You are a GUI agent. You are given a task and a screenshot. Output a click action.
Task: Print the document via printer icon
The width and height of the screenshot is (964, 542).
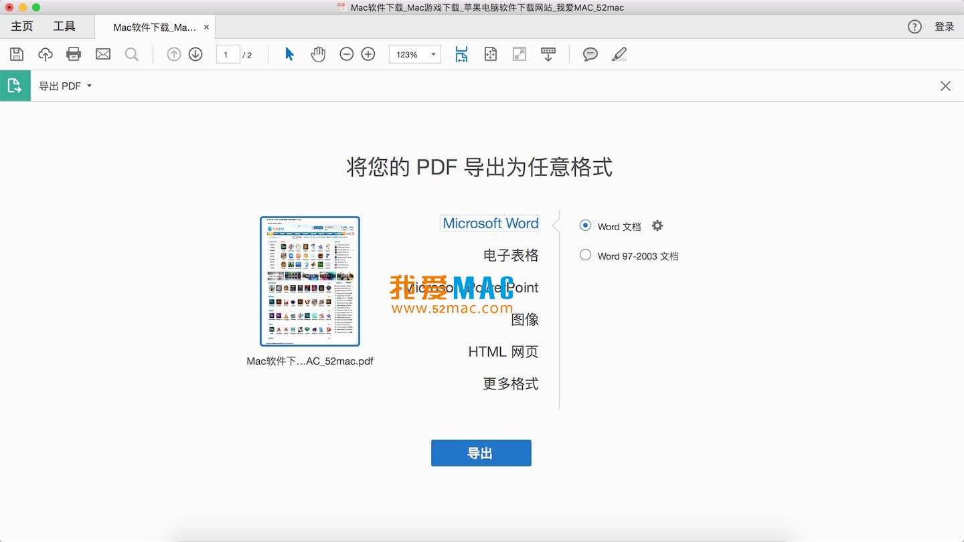point(74,54)
